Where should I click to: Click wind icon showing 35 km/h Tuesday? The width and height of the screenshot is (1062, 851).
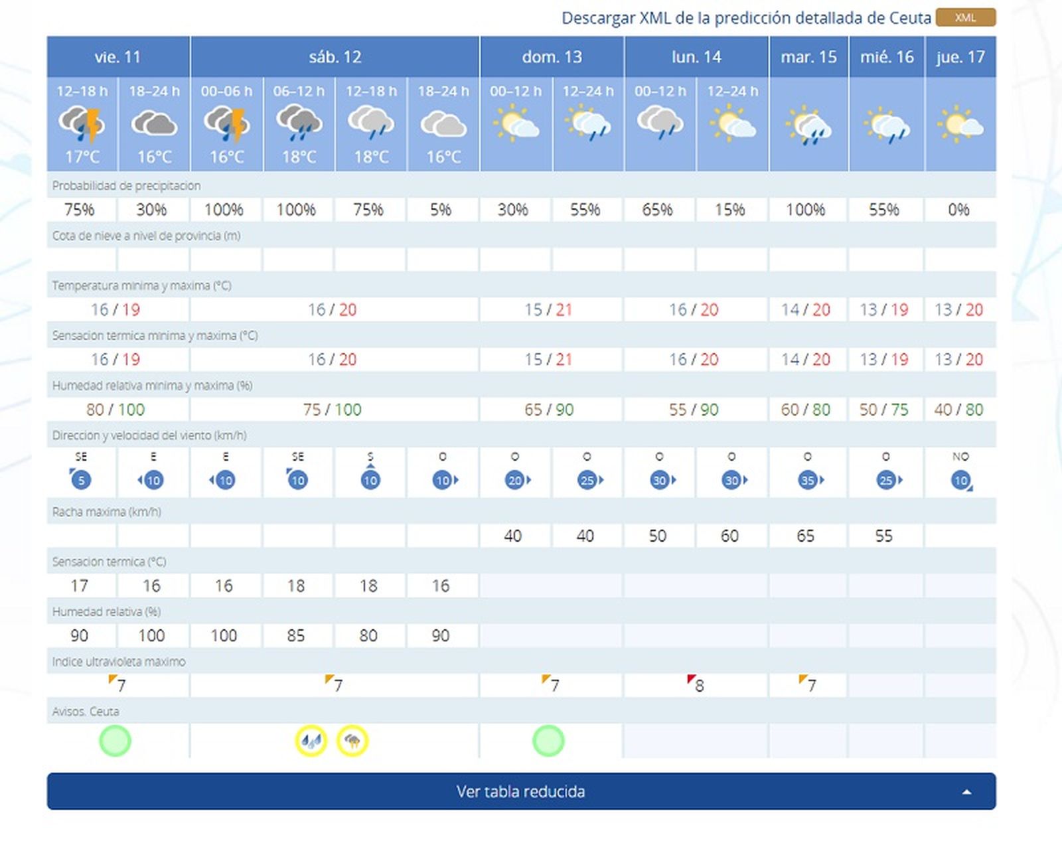pos(808,480)
